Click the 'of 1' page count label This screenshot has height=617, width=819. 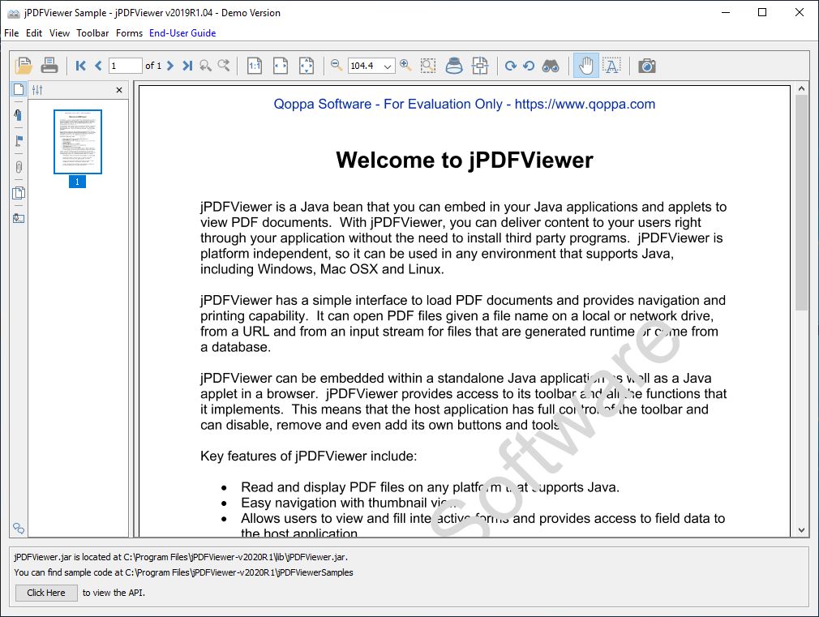pos(153,66)
